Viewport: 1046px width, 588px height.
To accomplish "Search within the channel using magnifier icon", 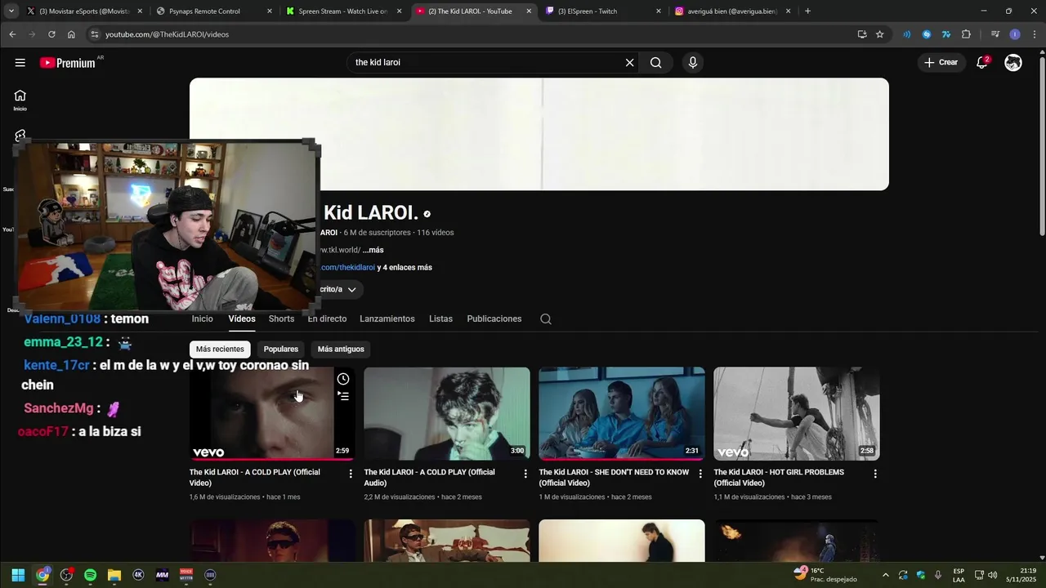I will 546,319.
